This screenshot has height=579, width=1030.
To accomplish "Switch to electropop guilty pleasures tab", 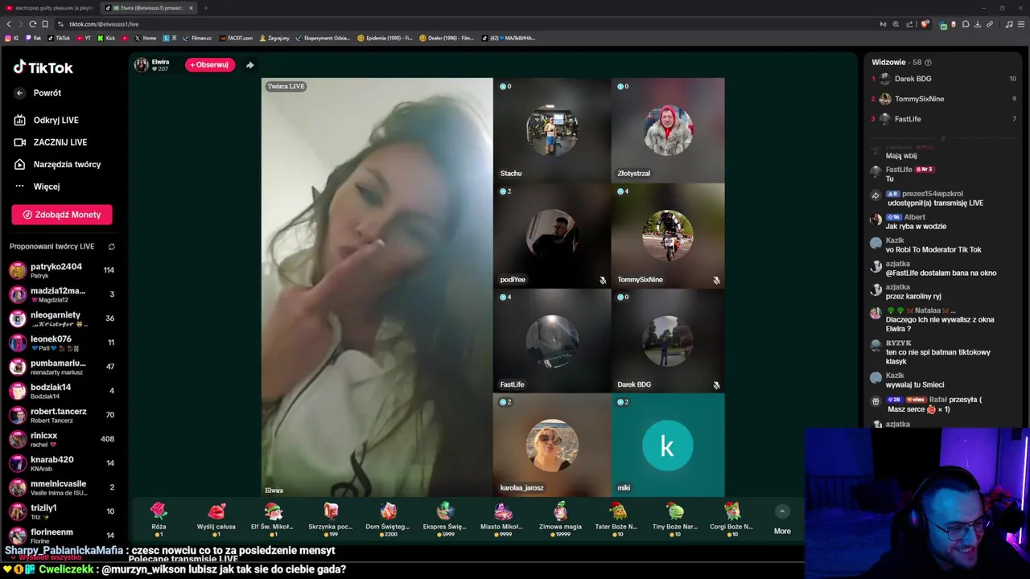I will point(51,8).
